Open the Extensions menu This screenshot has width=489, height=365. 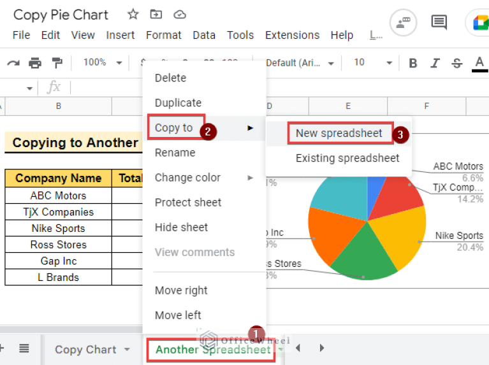point(292,35)
